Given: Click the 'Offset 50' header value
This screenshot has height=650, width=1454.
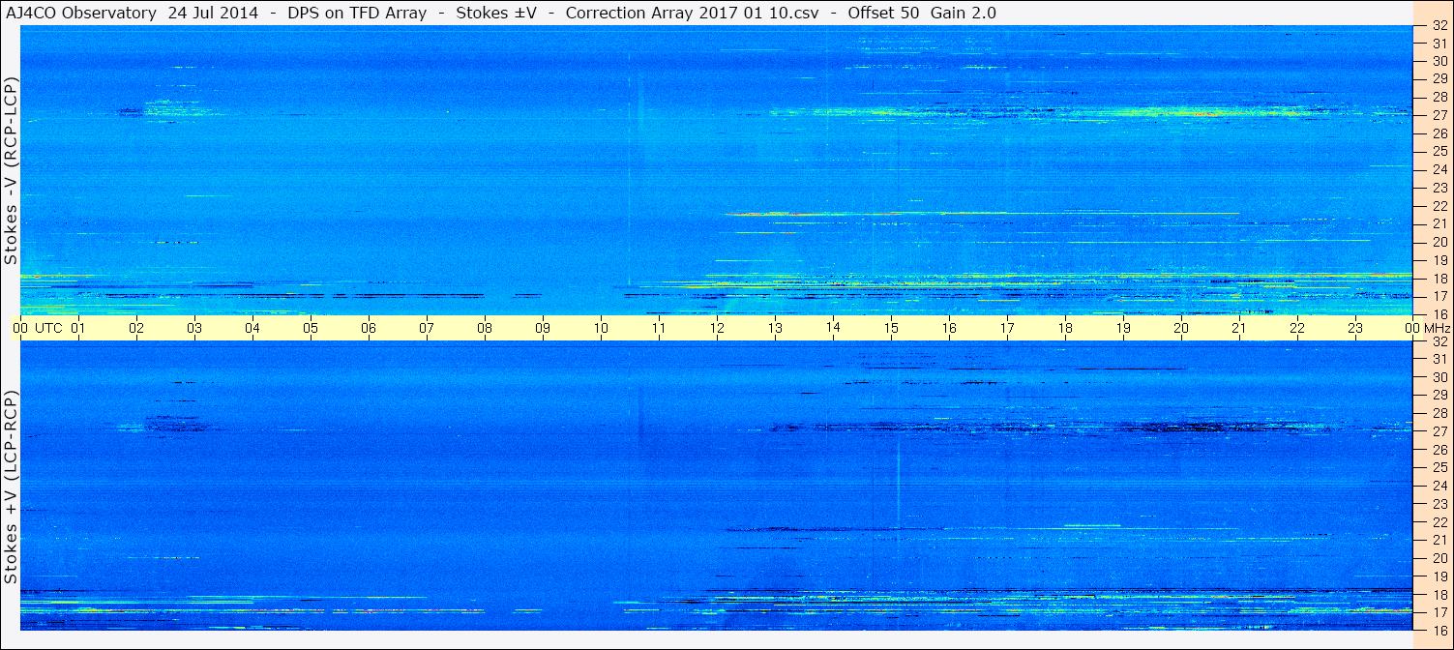Looking at the screenshot, I should point(881,13).
